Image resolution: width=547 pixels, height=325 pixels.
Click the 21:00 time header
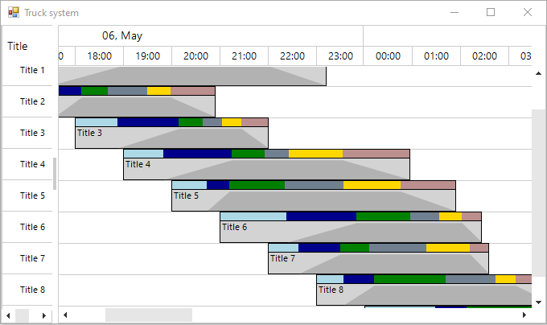(x=245, y=56)
